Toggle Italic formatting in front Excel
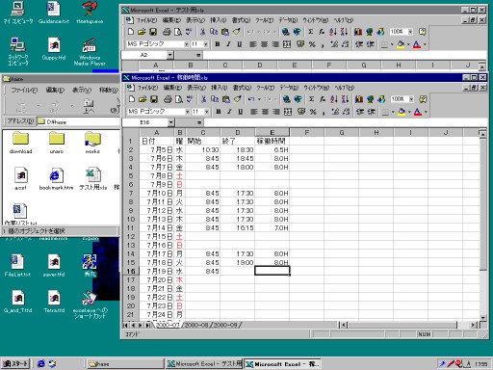493x370 pixels. pos(229,112)
